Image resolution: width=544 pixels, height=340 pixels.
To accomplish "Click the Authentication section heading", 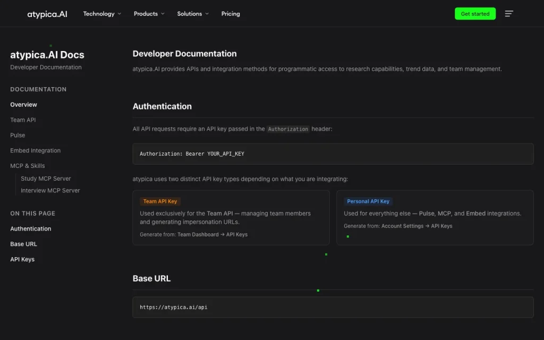I will 162,106.
